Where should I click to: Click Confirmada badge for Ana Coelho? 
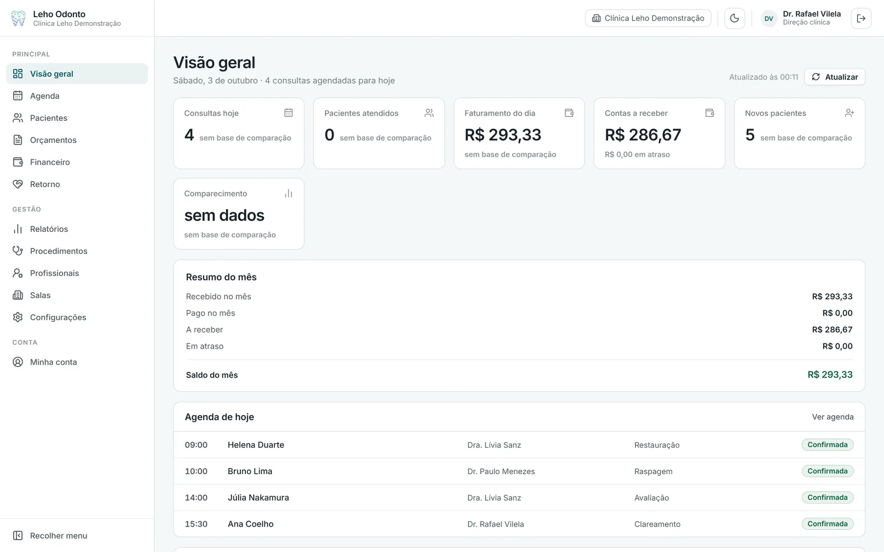tap(827, 524)
